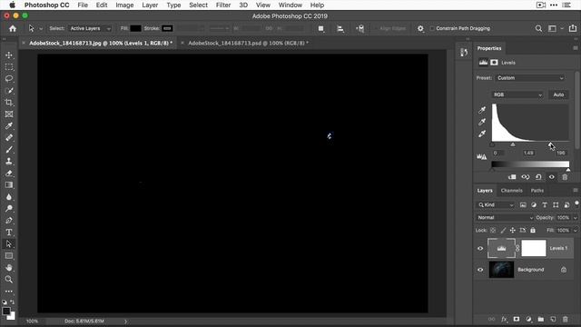Select the Rectangular Marquee tool
The height and width of the screenshot is (327, 581).
tap(9, 66)
